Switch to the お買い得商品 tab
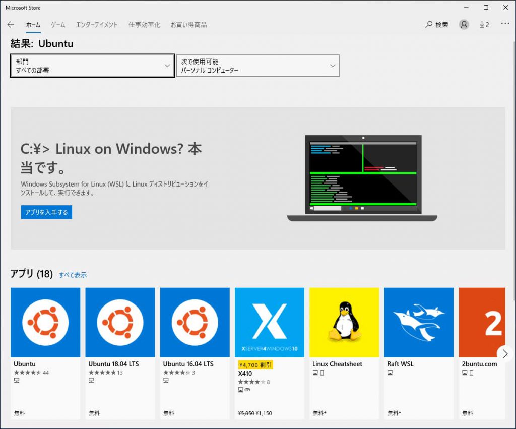 tap(188, 25)
